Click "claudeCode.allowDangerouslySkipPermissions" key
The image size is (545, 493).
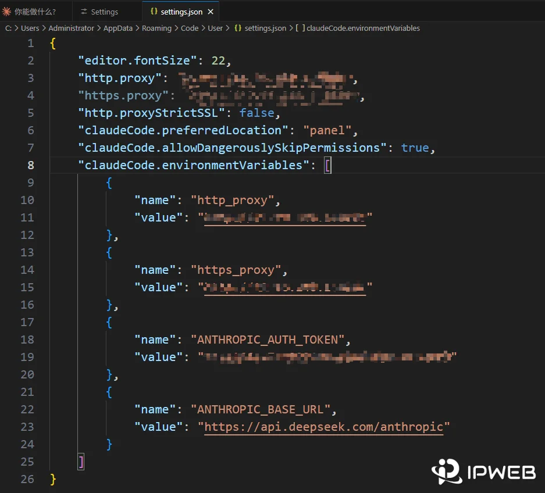tap(232, 148)
